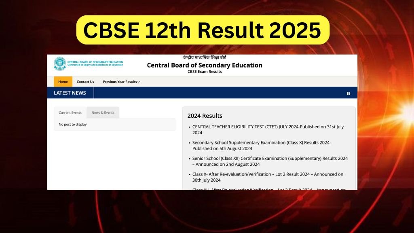Switch to the News & Events tab

click(x=103, y=112)
